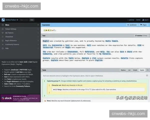
Task: Click the My Patterns heart icon
Action: (x=3, y=33)
